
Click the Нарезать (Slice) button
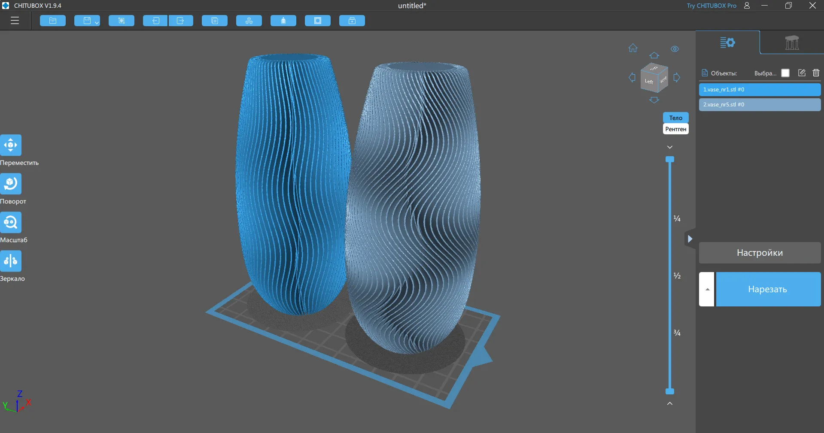(x=768, y=289)
